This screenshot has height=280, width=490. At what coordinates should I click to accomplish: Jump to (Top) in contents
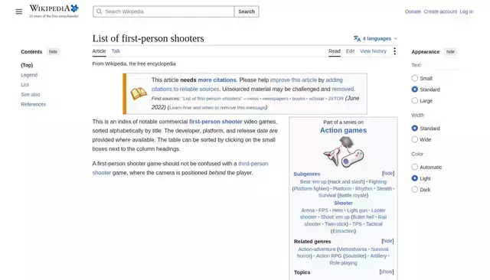point(27,65)
